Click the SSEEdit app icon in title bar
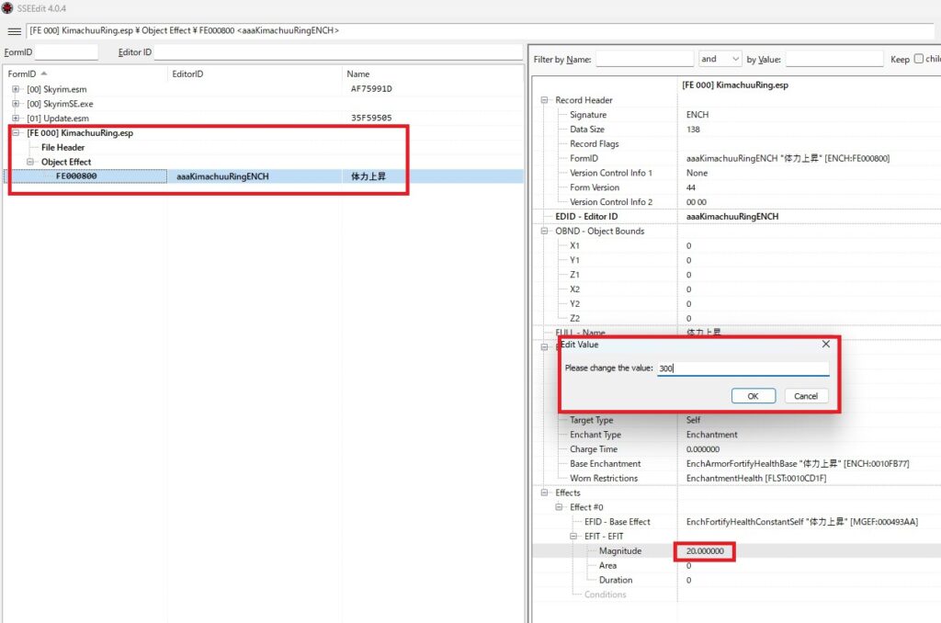941x623 pixels. pyautogui.click(x=7, y=8)
